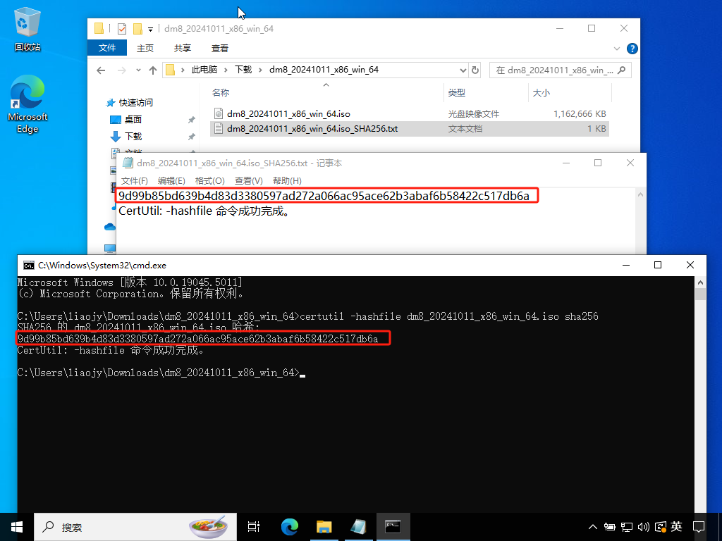Open the notification center icon
The image size is (722, 541).
point(699,527)
